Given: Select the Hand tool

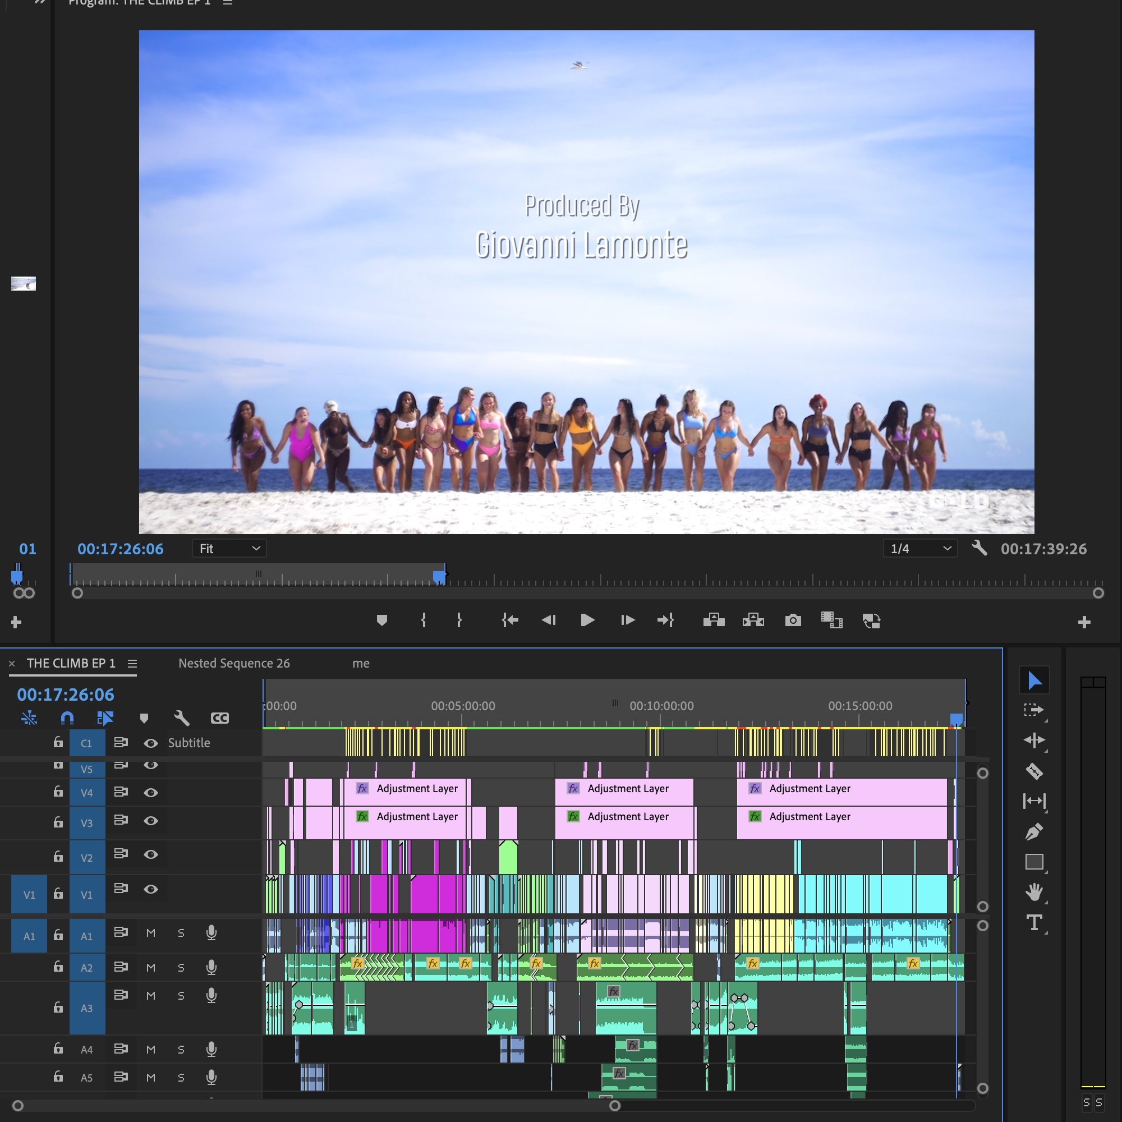Looking at the screenshot, I should [x=1034, y=891].
